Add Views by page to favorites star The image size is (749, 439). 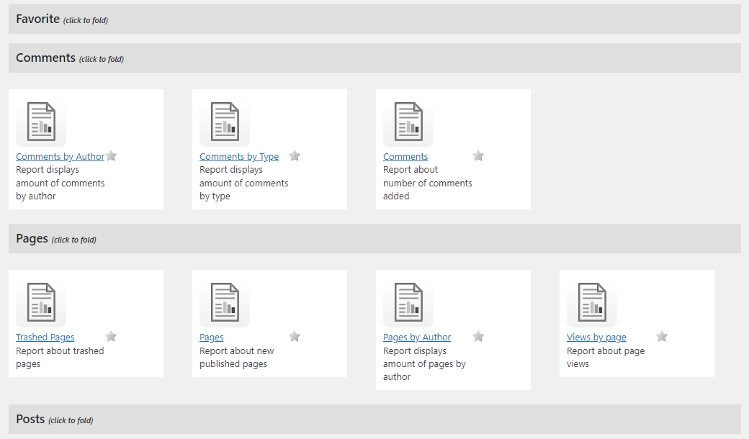[662, 337]
